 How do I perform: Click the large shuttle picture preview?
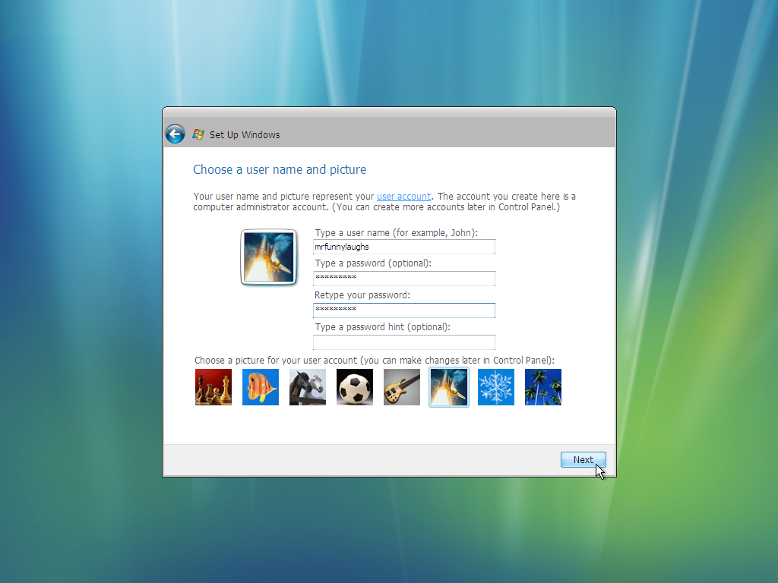pyautogui.click(x=268, y=257)
